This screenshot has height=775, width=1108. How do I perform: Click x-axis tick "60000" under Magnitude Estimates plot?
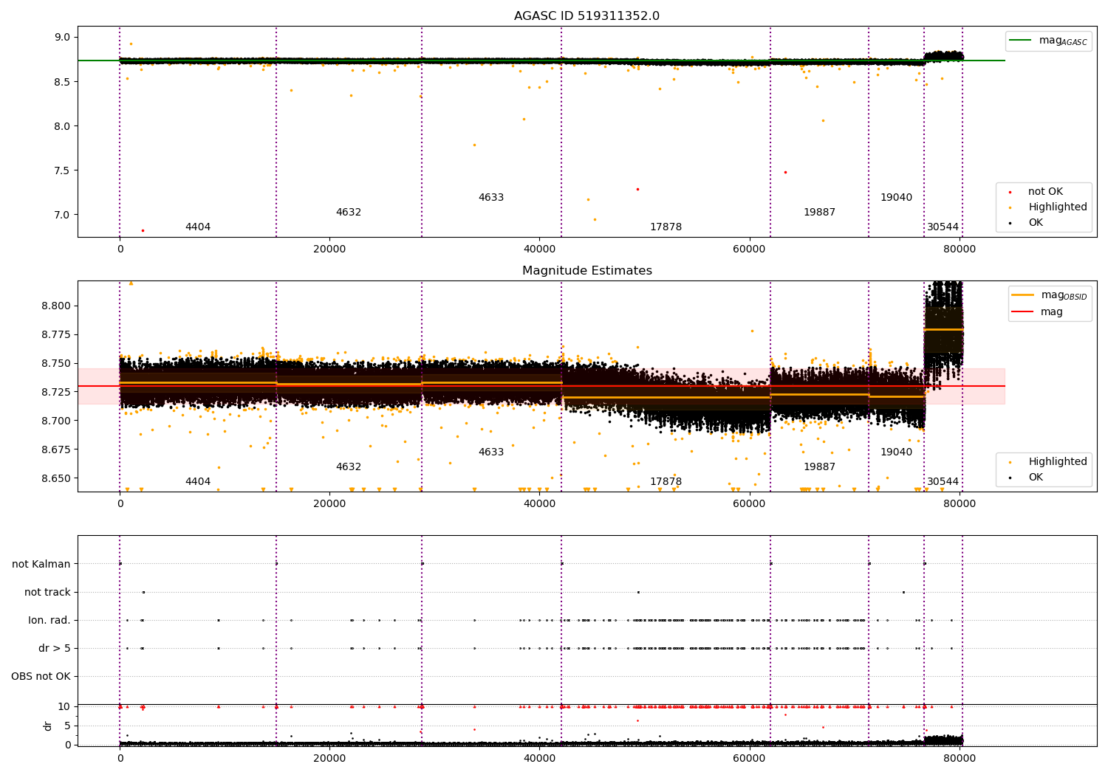(x=750, y=504)
